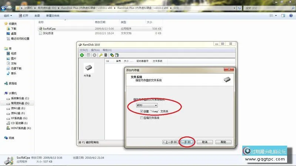This screenshot has width=296, height=166.
Task: Click 下一步 next button in wizard
Action: point(186,142)
